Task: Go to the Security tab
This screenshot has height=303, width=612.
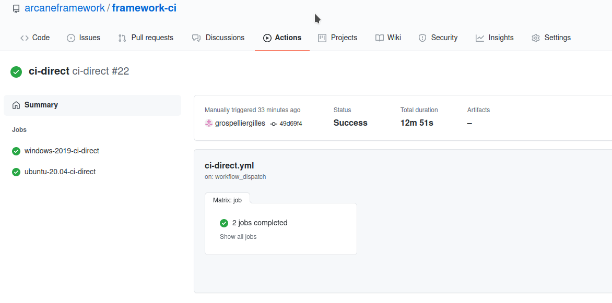Action: [438, 38]
